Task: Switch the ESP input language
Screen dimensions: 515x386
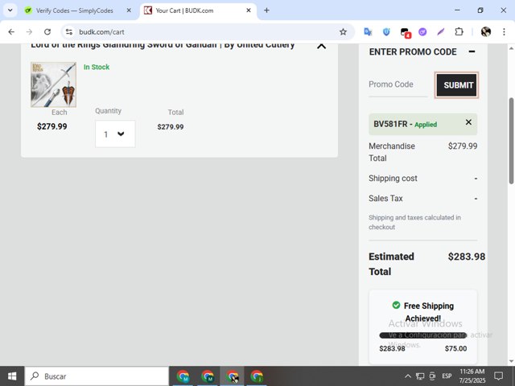Action: [x=447, y=376]
